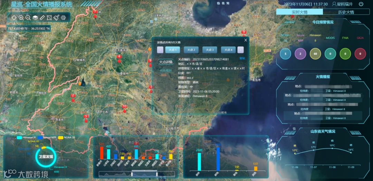Toggle Suomi NPP legend in donut chart
Image resolution: width=373 pixels, height=181 pixels.
pyautogui.click(x=46, y=138)
